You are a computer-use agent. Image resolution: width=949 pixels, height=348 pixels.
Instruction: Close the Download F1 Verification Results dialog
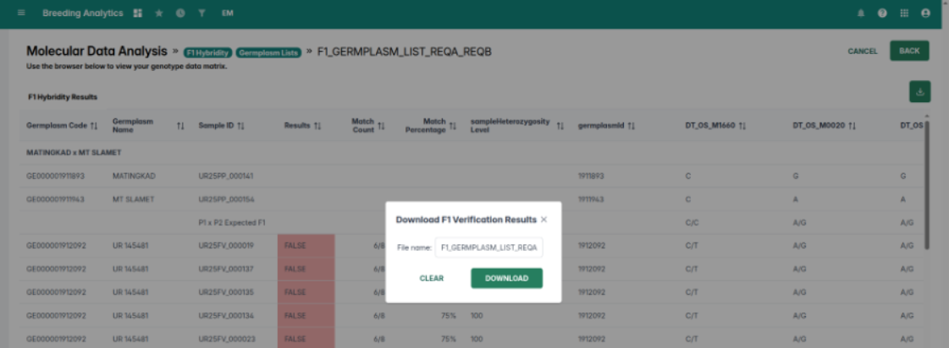pyautogui.click(x=543, y=220)
